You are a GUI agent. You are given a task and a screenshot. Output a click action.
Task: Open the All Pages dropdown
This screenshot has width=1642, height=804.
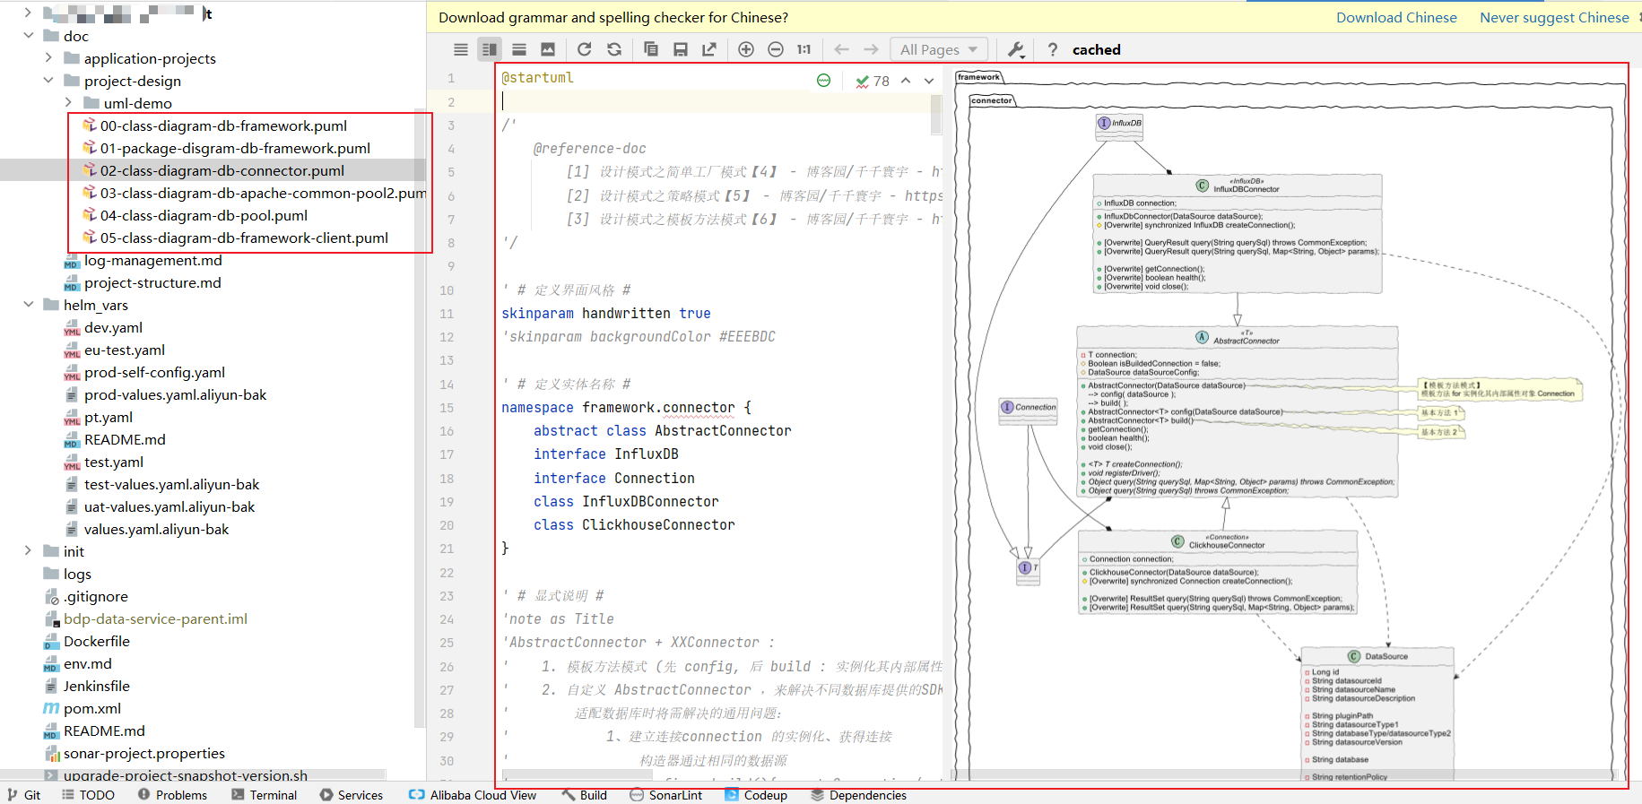939,49
